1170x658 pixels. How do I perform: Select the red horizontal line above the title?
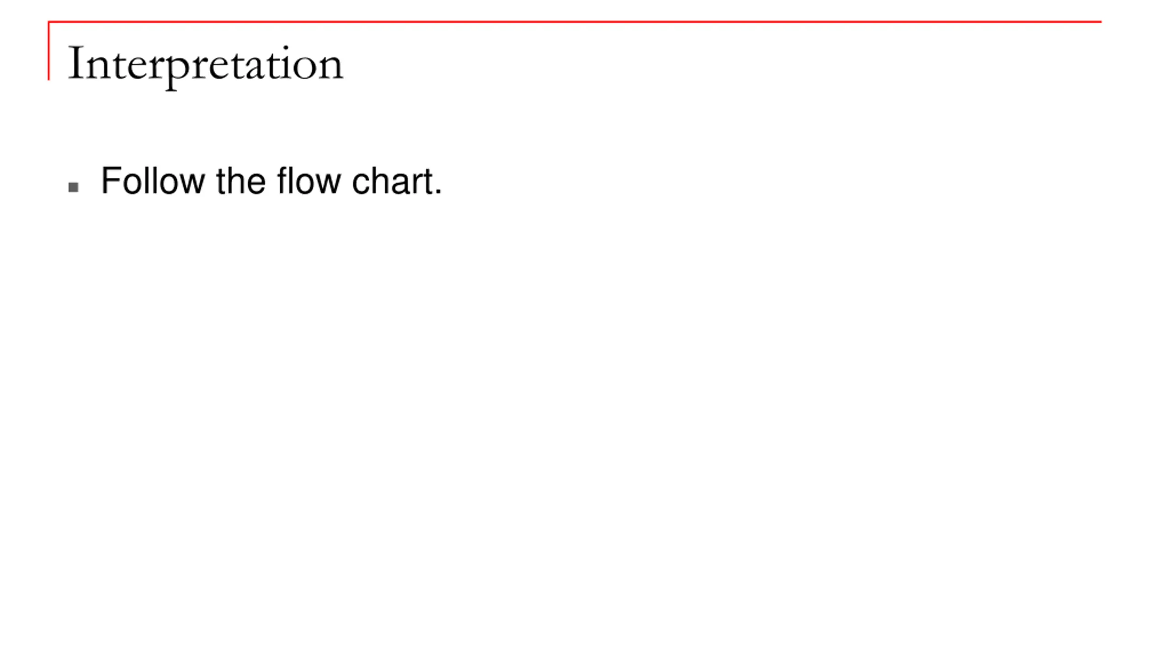pyautogui.click(x=574, y=21)
